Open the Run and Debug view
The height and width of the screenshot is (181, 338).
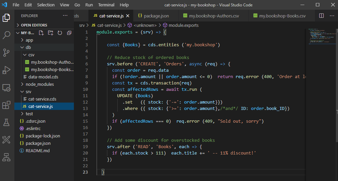(x=6, y=70)
